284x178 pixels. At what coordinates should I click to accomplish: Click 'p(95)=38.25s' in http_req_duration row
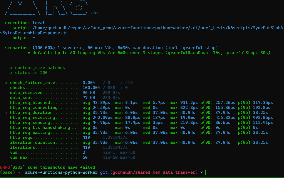point(253,113)
